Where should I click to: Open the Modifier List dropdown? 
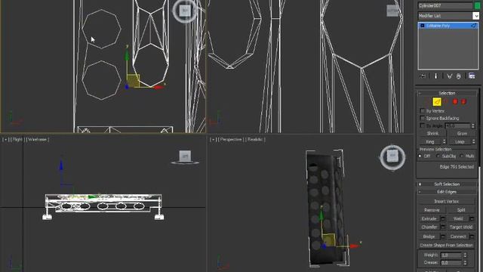point(475,16)
